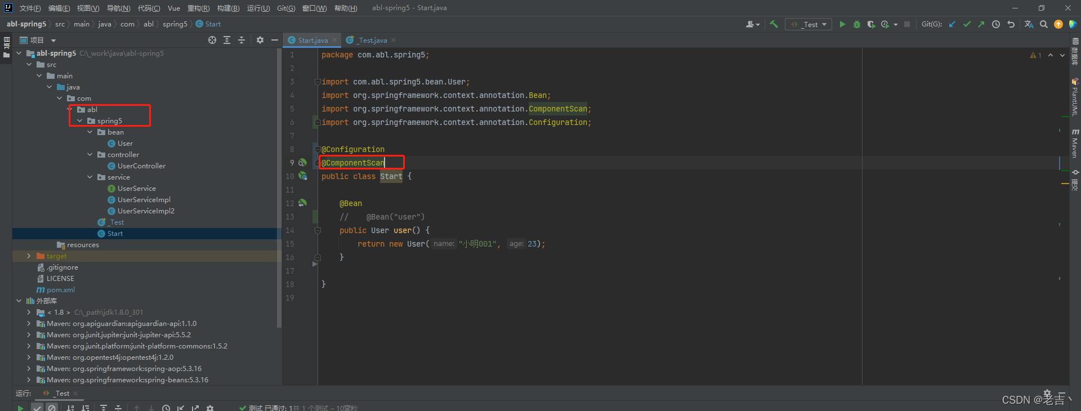Viewport: 1081px width, 411px height.
Task: Click fold marker beside line 14
Action: click(318, 230)
